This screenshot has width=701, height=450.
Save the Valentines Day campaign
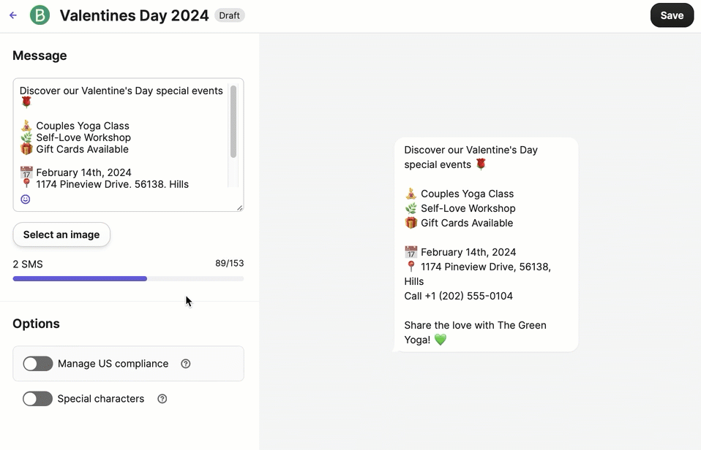coord(671,15)
